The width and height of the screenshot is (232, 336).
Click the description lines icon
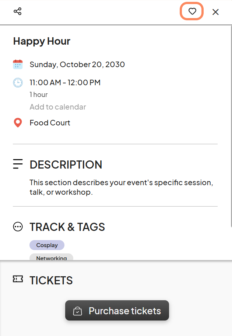18,164
